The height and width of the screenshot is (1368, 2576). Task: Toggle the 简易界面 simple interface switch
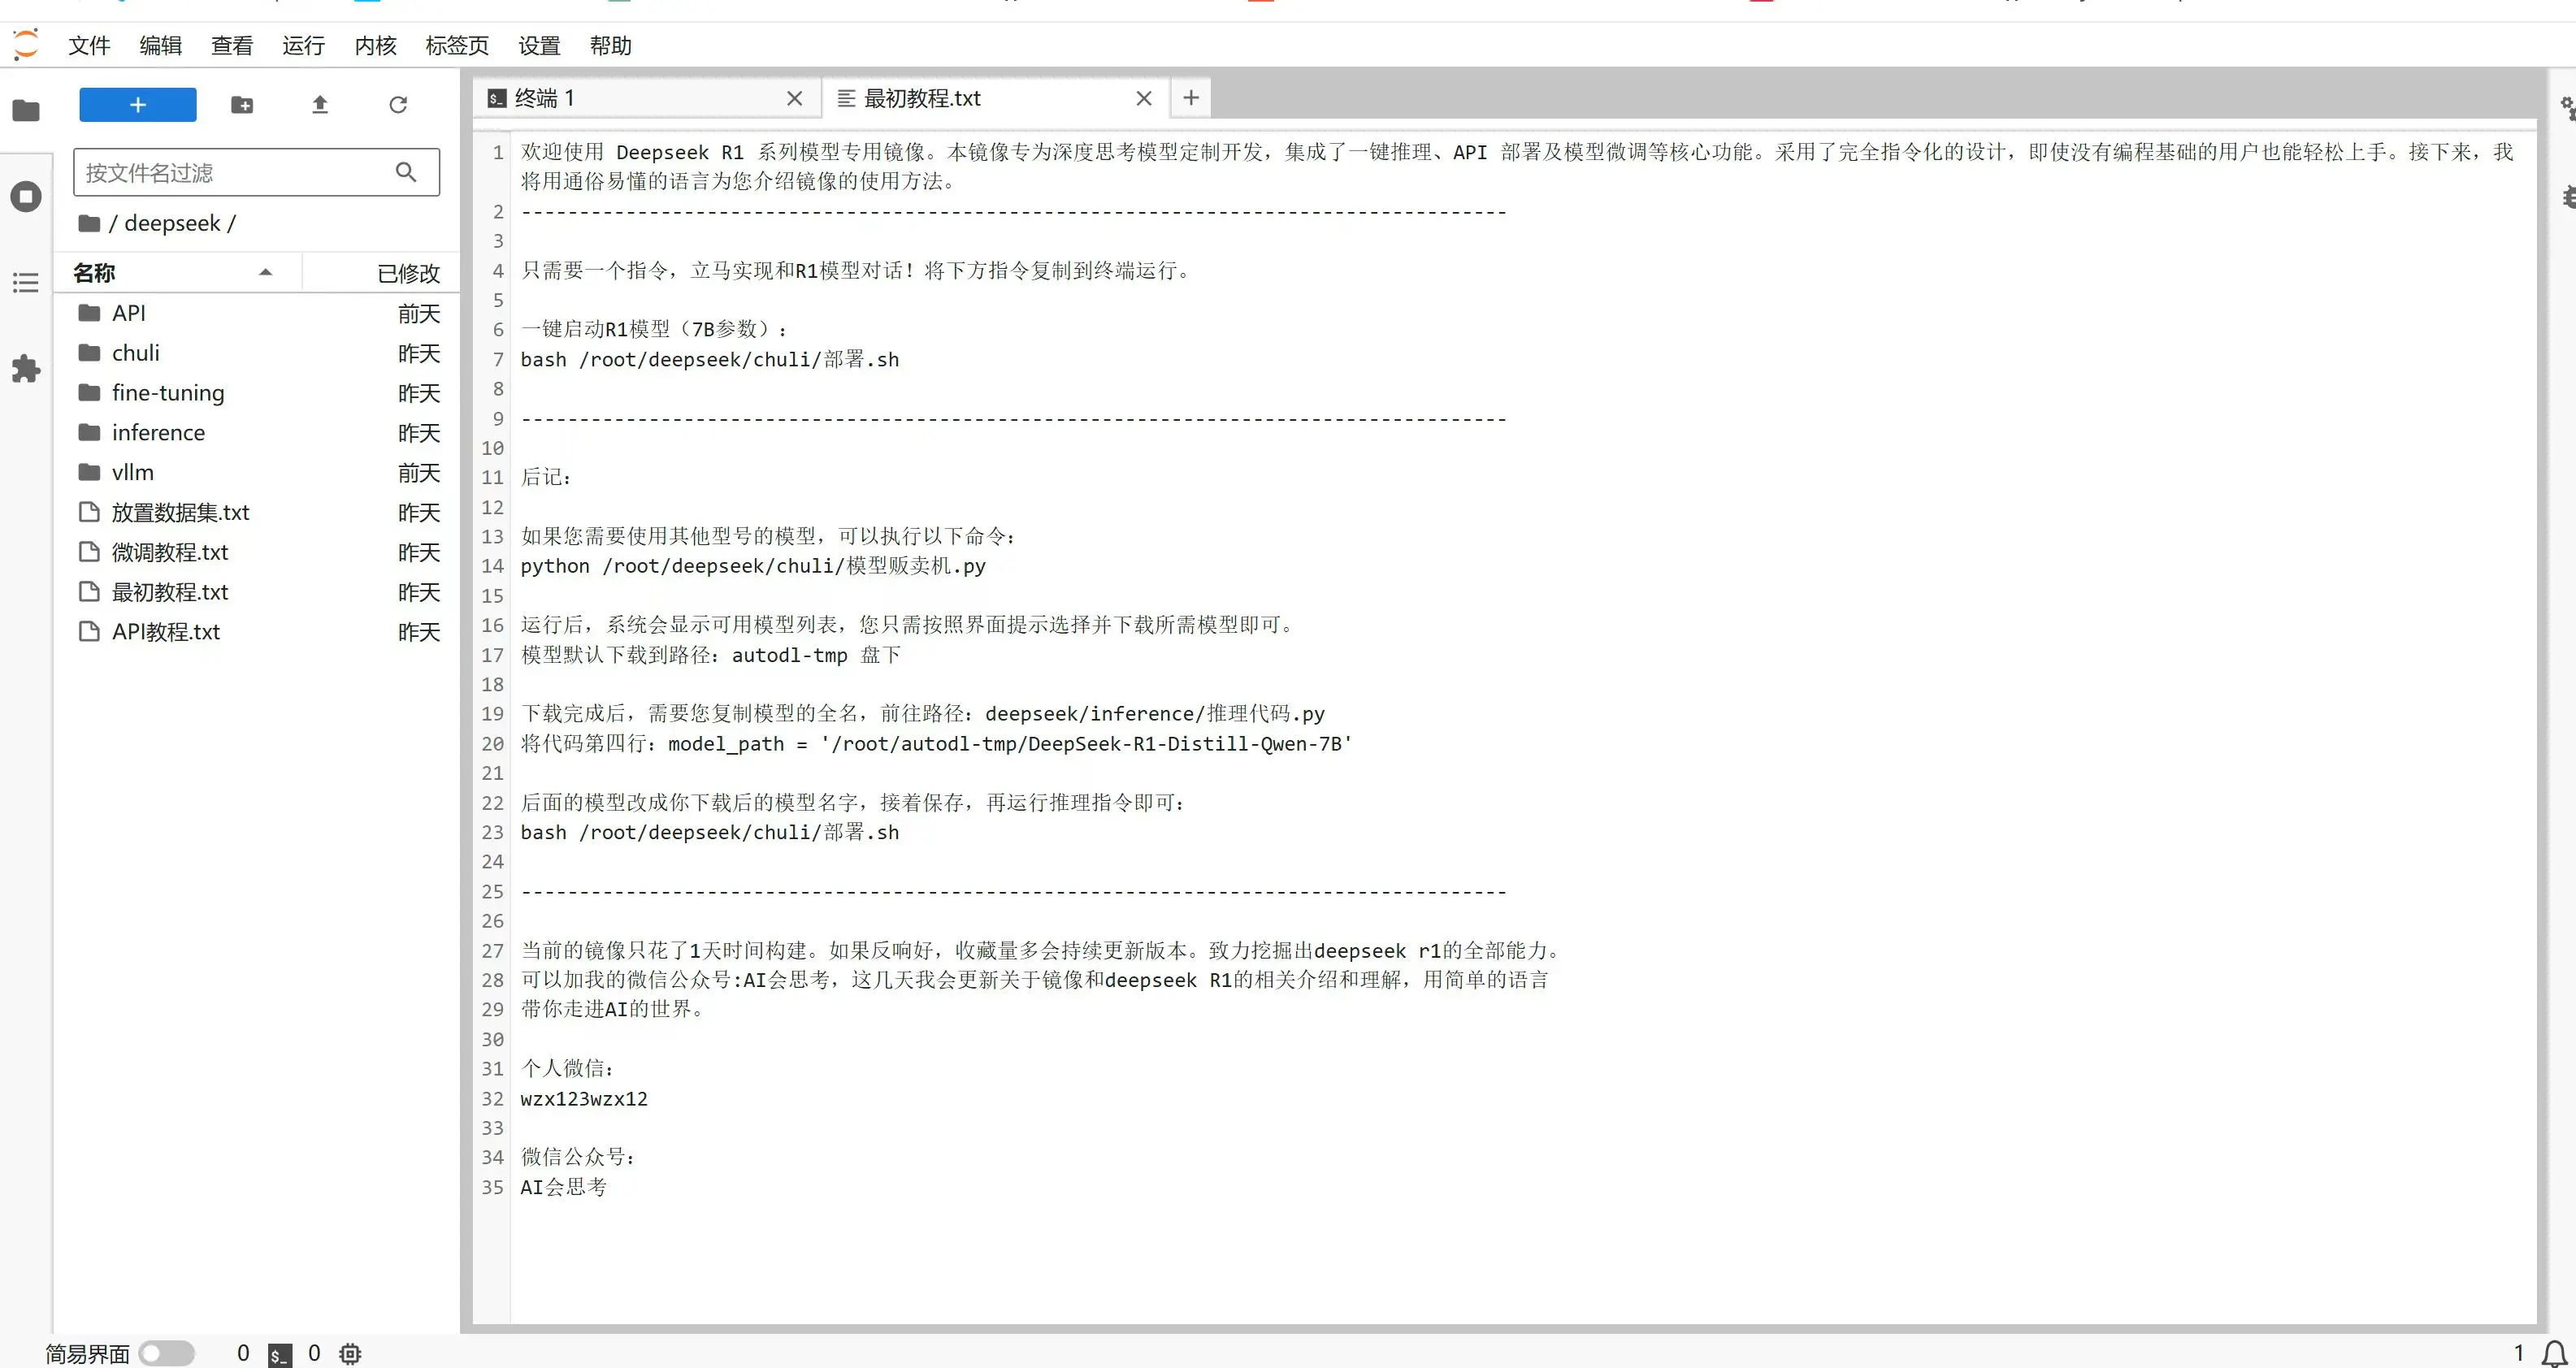(x=166, y=1353)
